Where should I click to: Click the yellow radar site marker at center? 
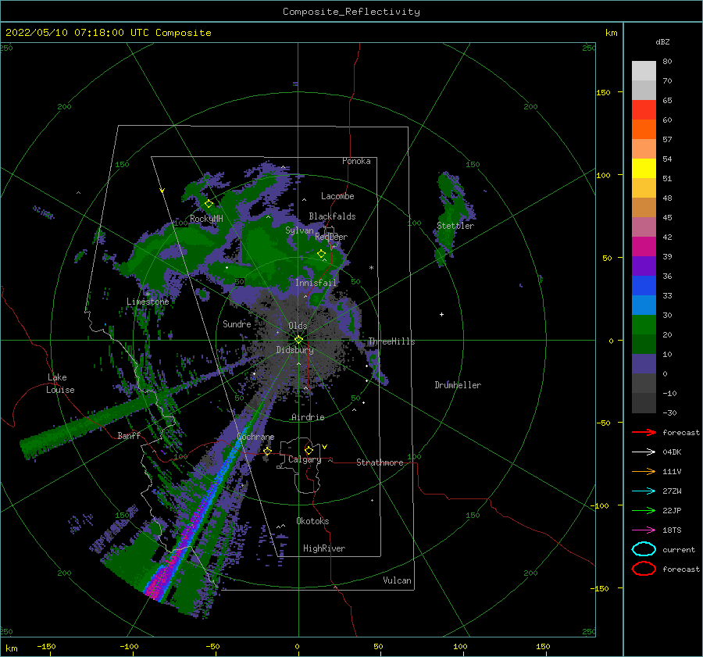[x=298, y=340]
